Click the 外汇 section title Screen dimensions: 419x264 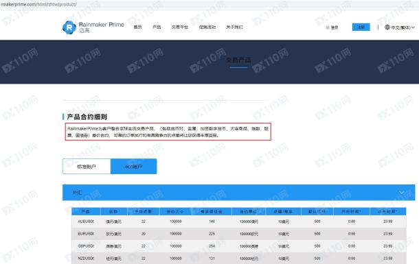(77, 192)
